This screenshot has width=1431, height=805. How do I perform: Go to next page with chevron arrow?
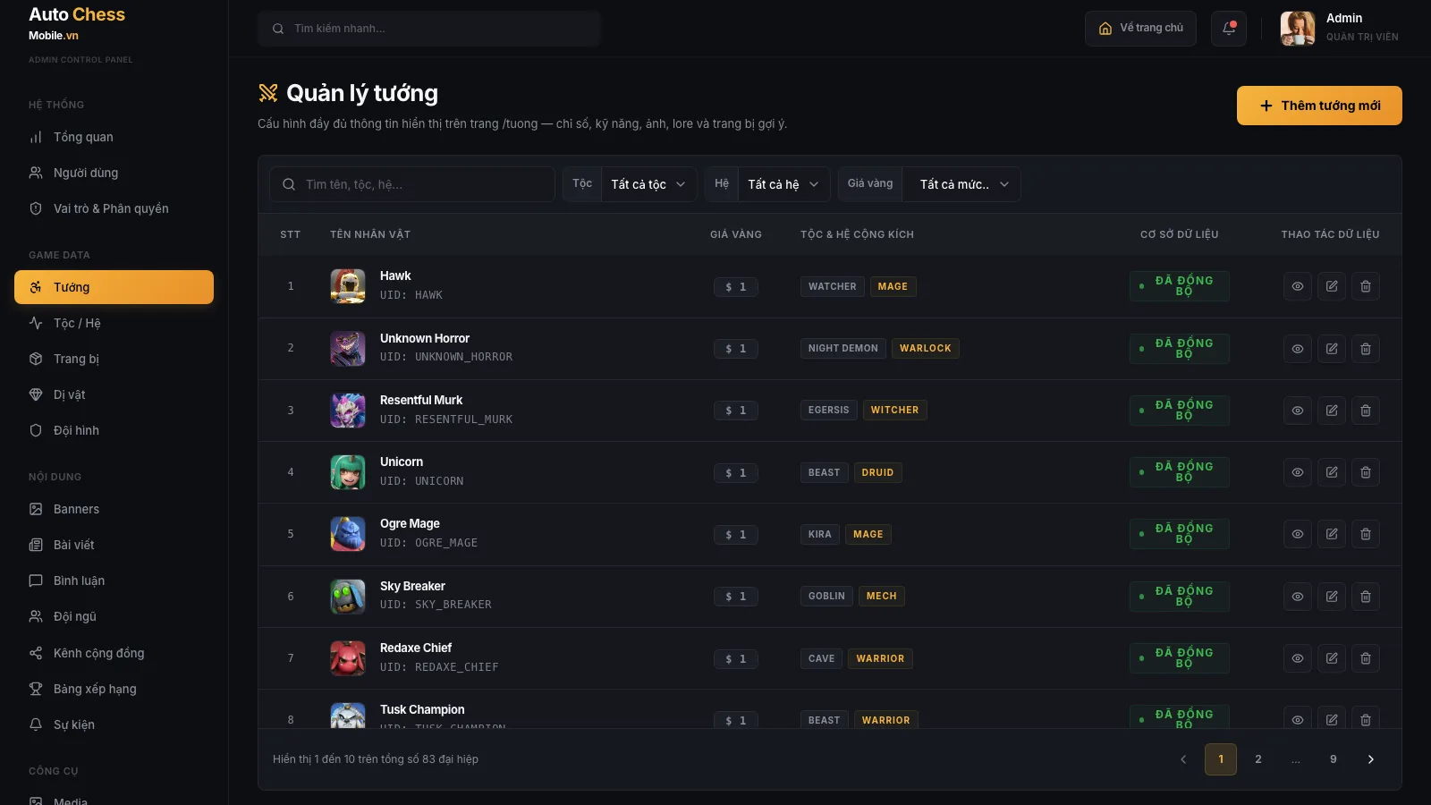(1371, 759)
